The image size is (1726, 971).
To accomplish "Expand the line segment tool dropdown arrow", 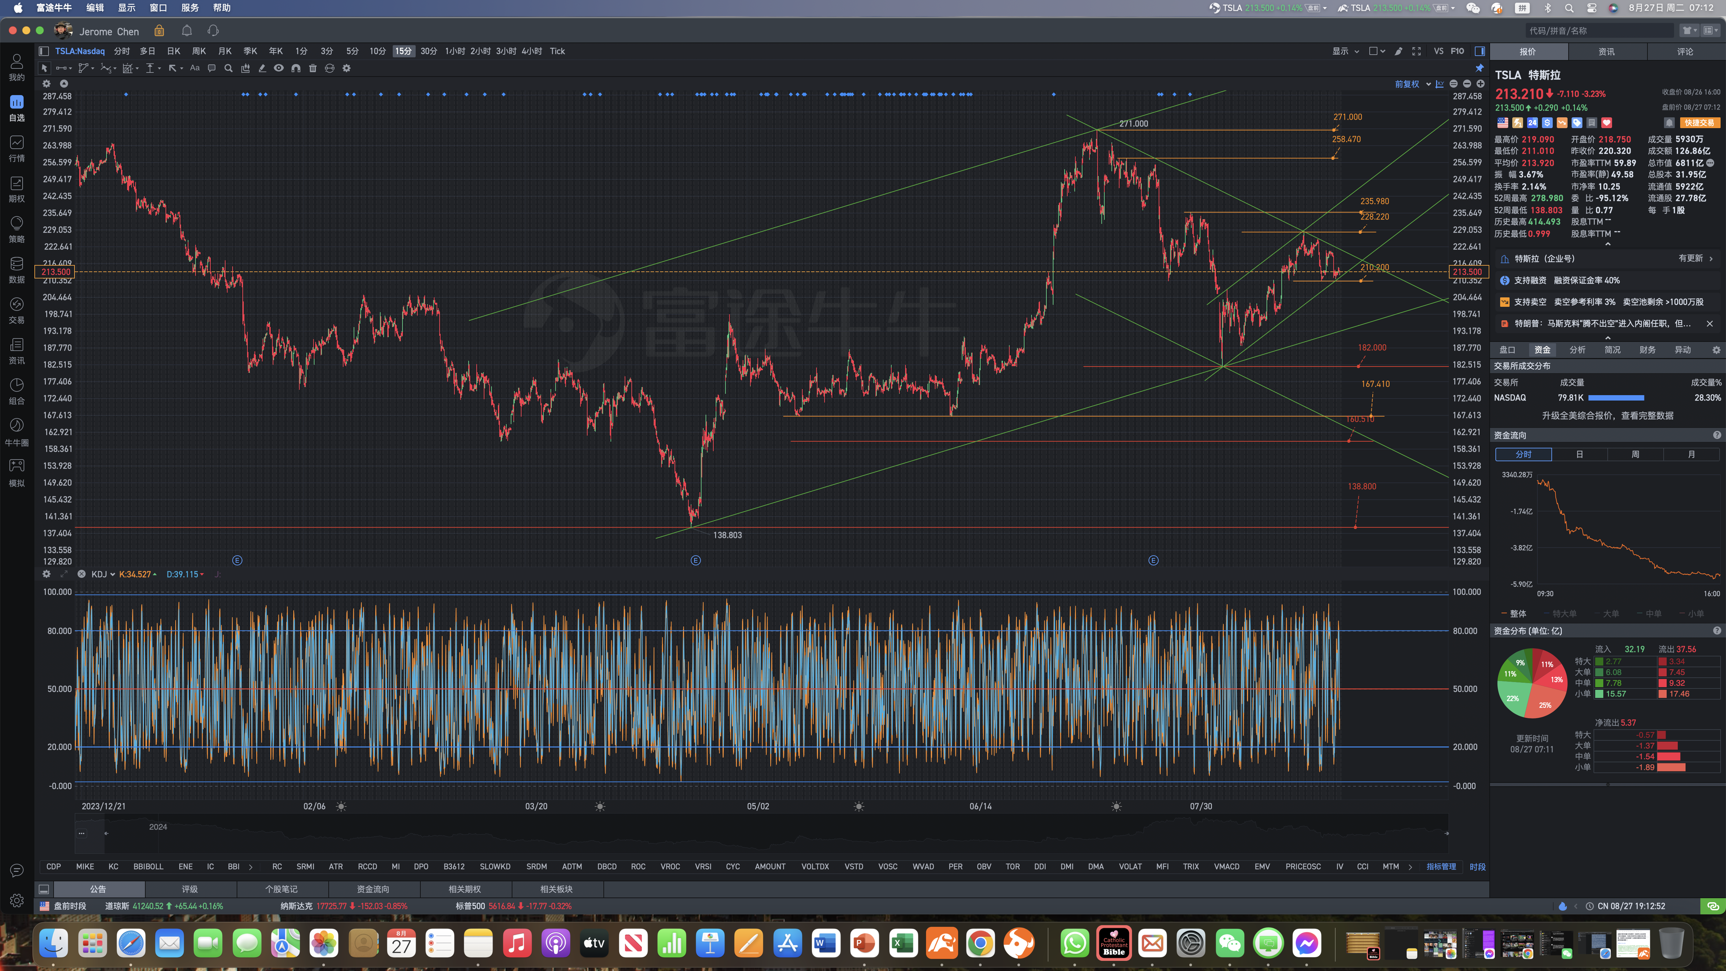I will point(70,68).
